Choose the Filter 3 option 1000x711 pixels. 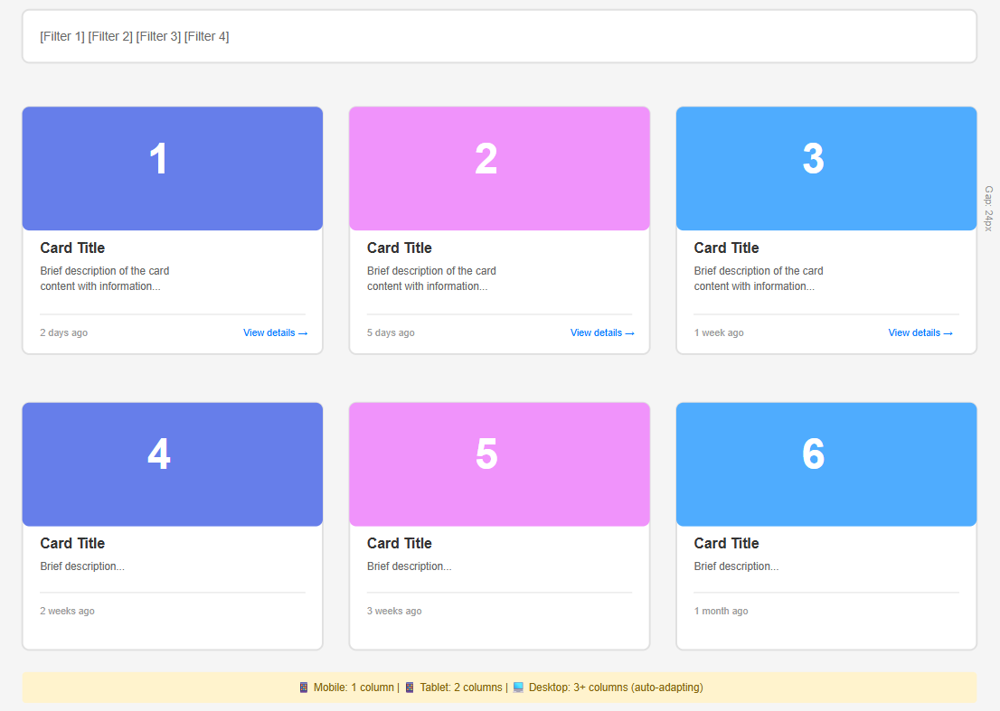(x=158, y=36)
